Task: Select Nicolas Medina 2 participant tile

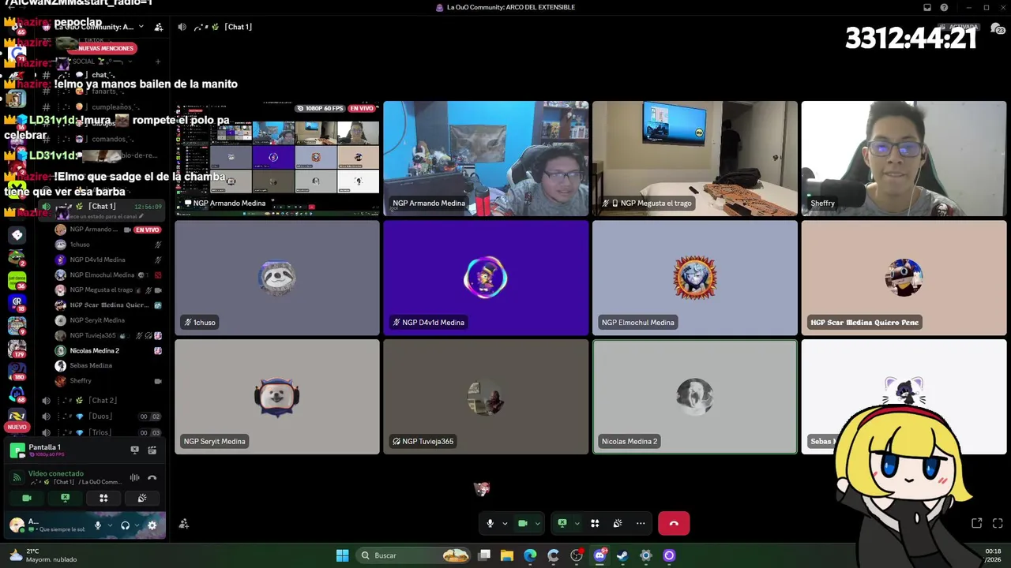Action: [695, 397]
